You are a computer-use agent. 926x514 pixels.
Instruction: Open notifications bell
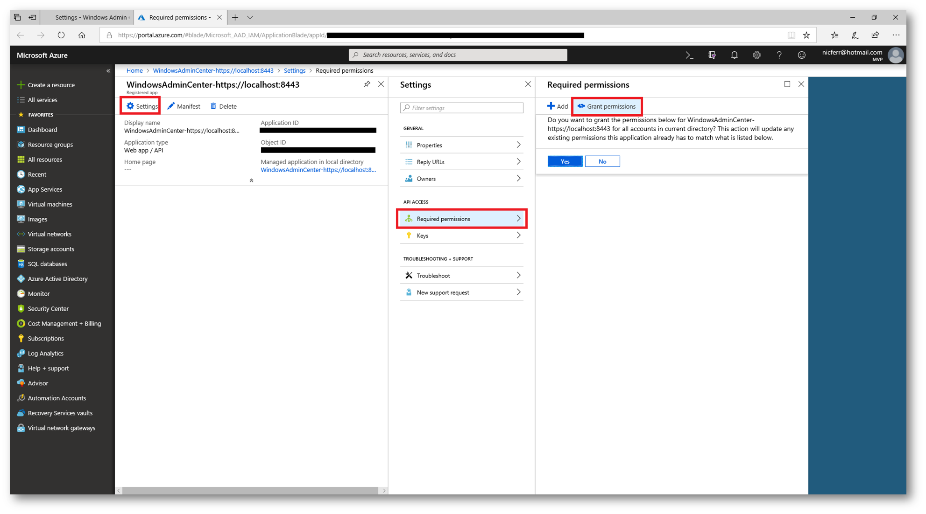pyautogui.click(x=734, y=55)
